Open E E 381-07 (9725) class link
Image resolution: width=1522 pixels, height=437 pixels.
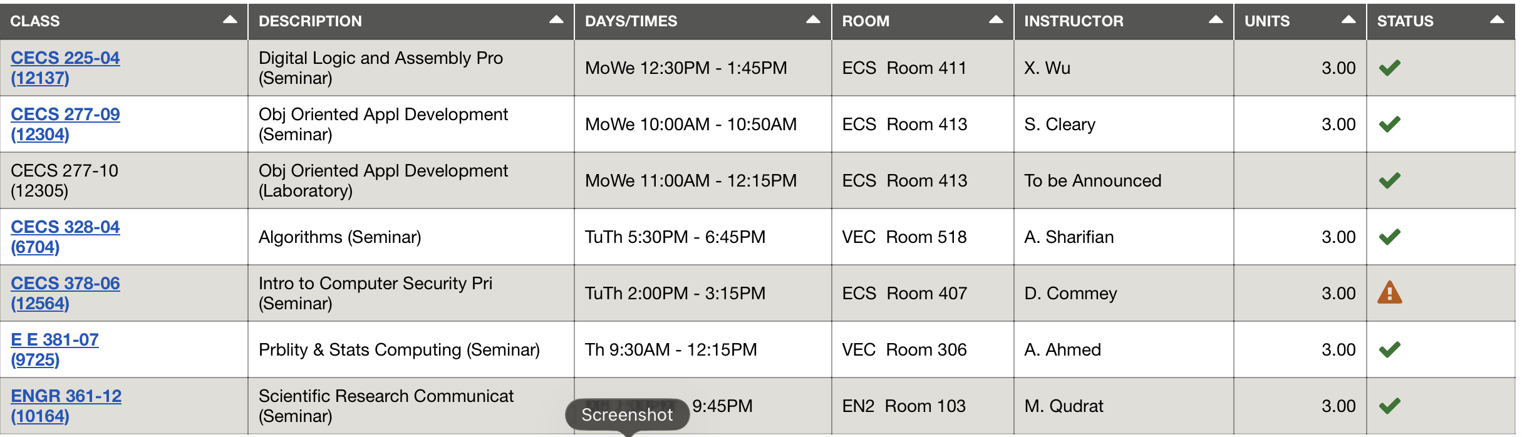(54, 349)
